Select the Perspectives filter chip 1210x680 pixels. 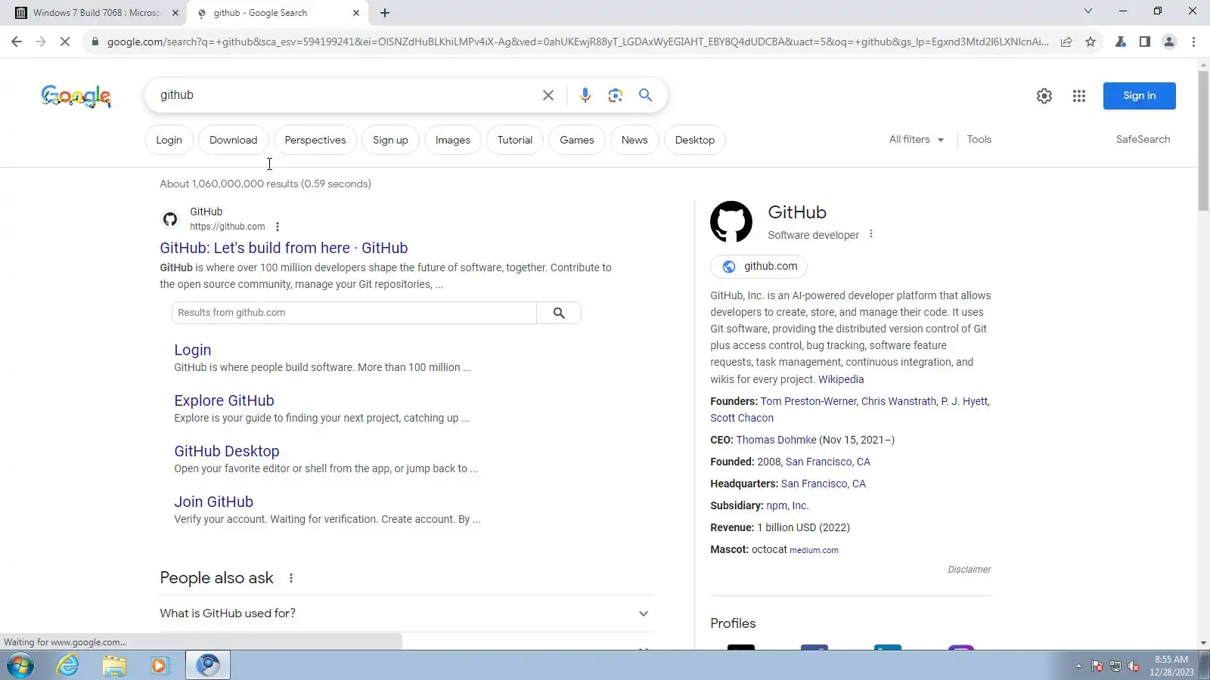click(x=315, y=141)
